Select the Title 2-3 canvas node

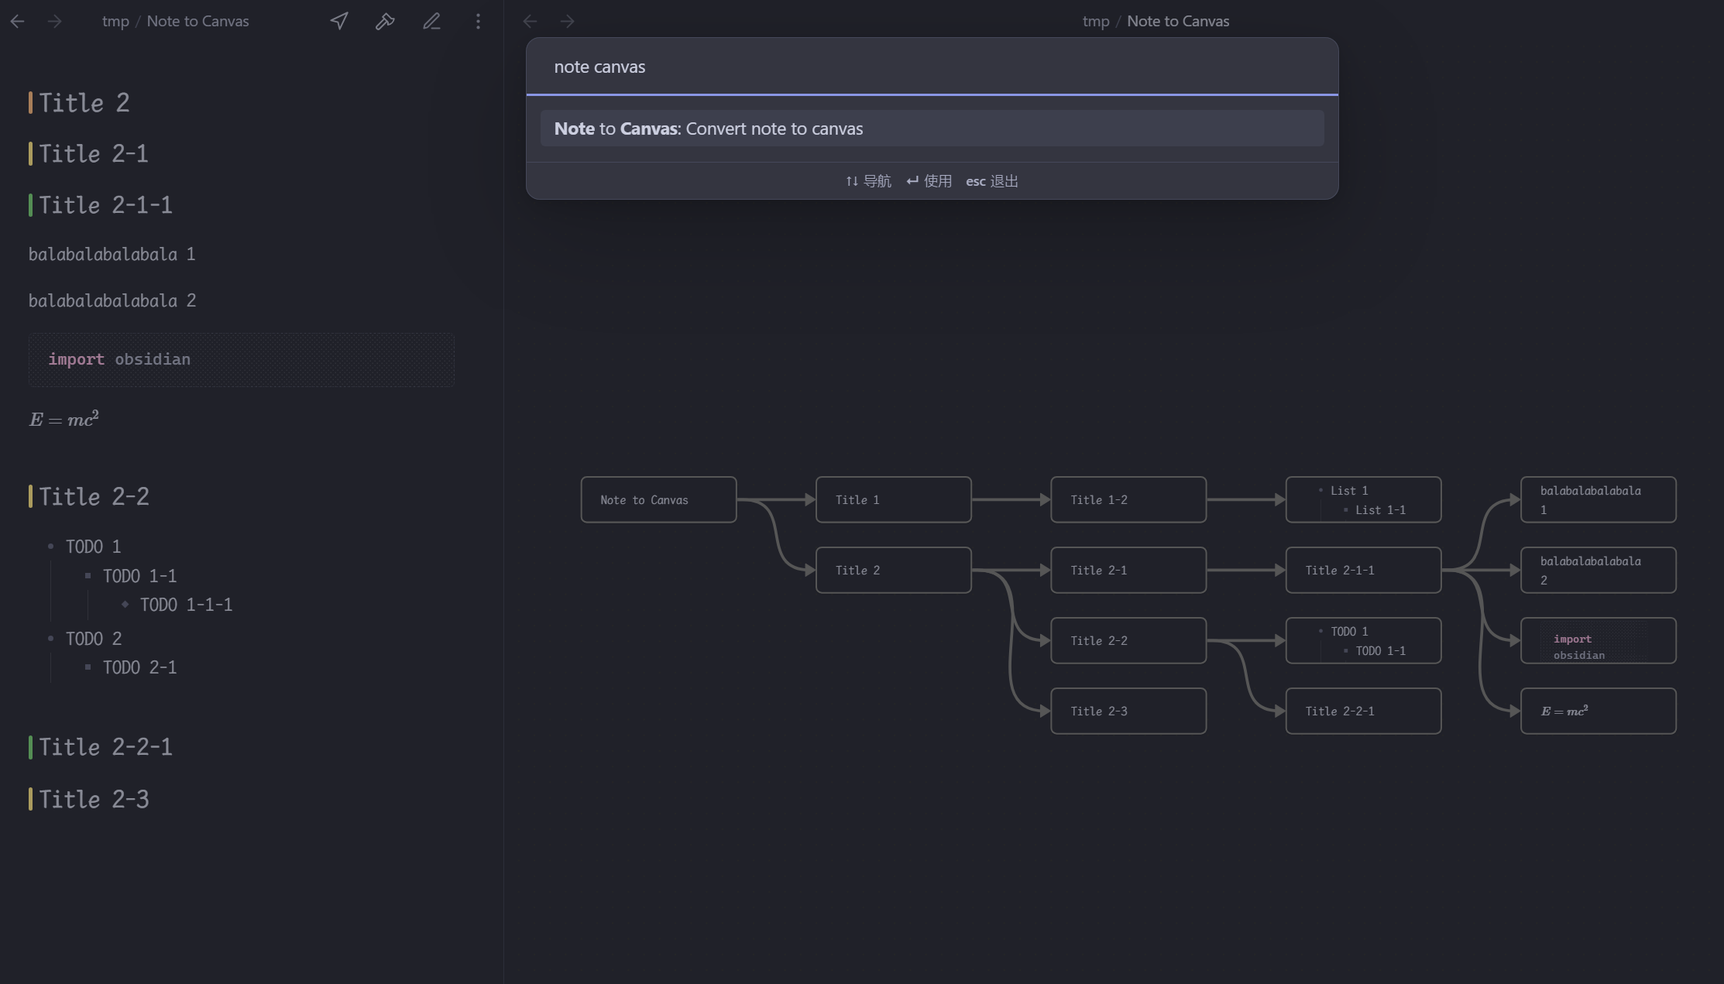[1128, 711]
